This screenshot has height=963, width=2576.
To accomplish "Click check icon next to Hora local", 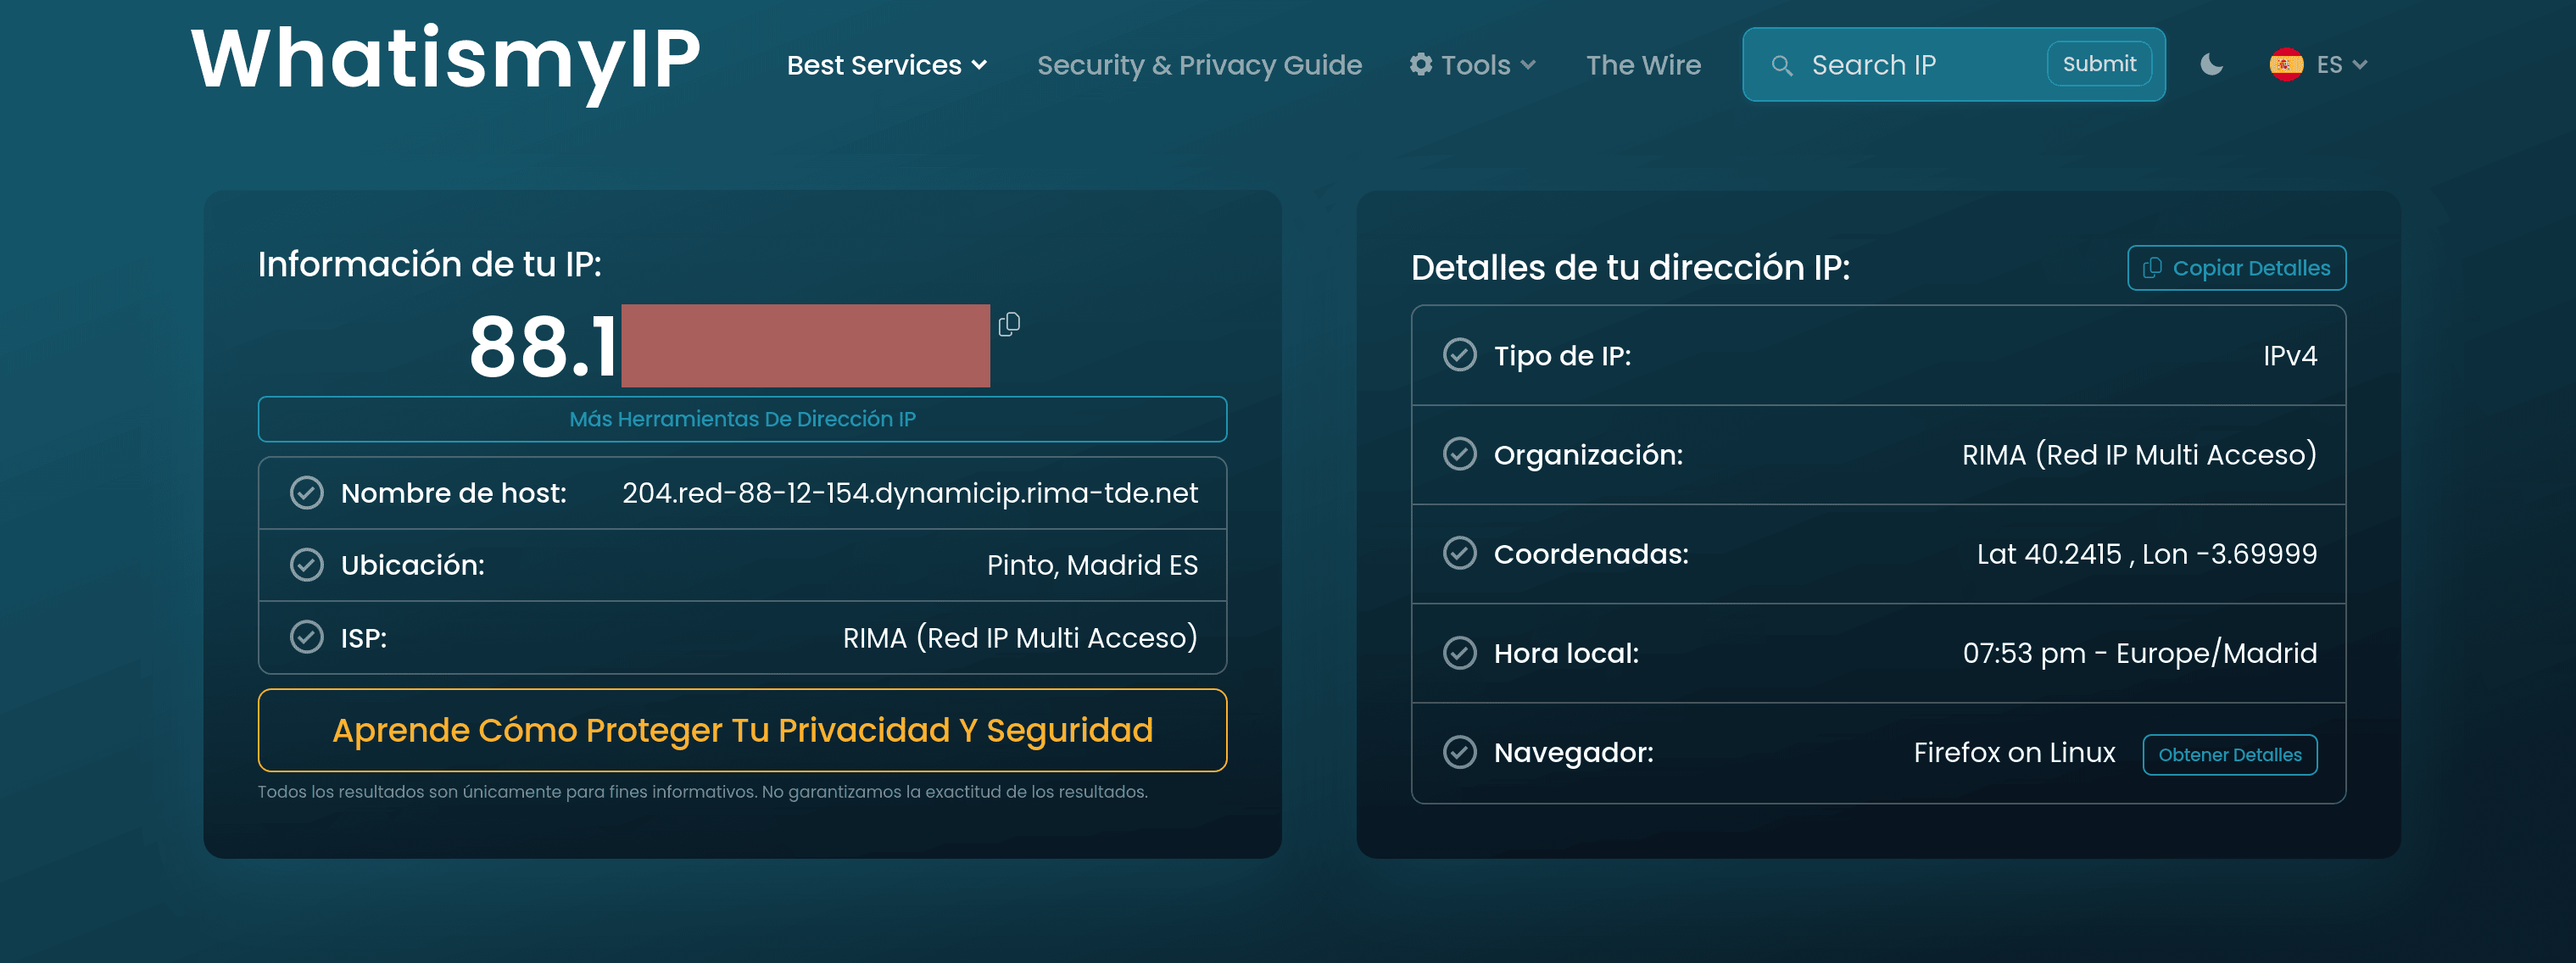I will [x=1459, y=653].
